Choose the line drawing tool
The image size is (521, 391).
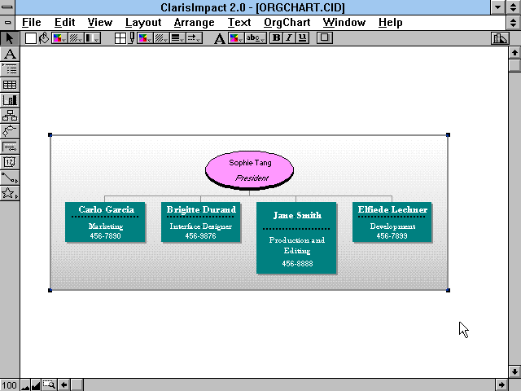10,178
